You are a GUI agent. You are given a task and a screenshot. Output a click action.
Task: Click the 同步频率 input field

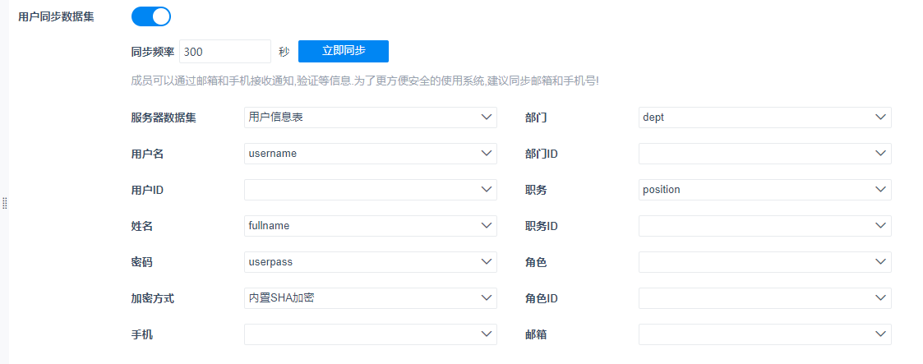[224, 51]
